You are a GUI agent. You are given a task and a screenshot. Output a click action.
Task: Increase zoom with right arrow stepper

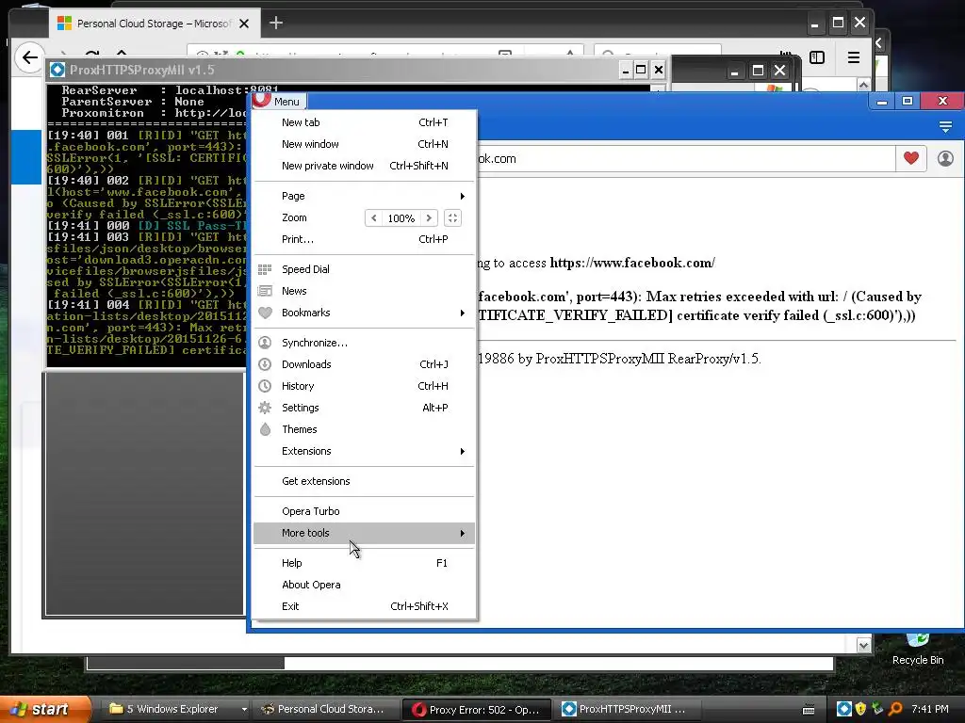click(429, 217)
